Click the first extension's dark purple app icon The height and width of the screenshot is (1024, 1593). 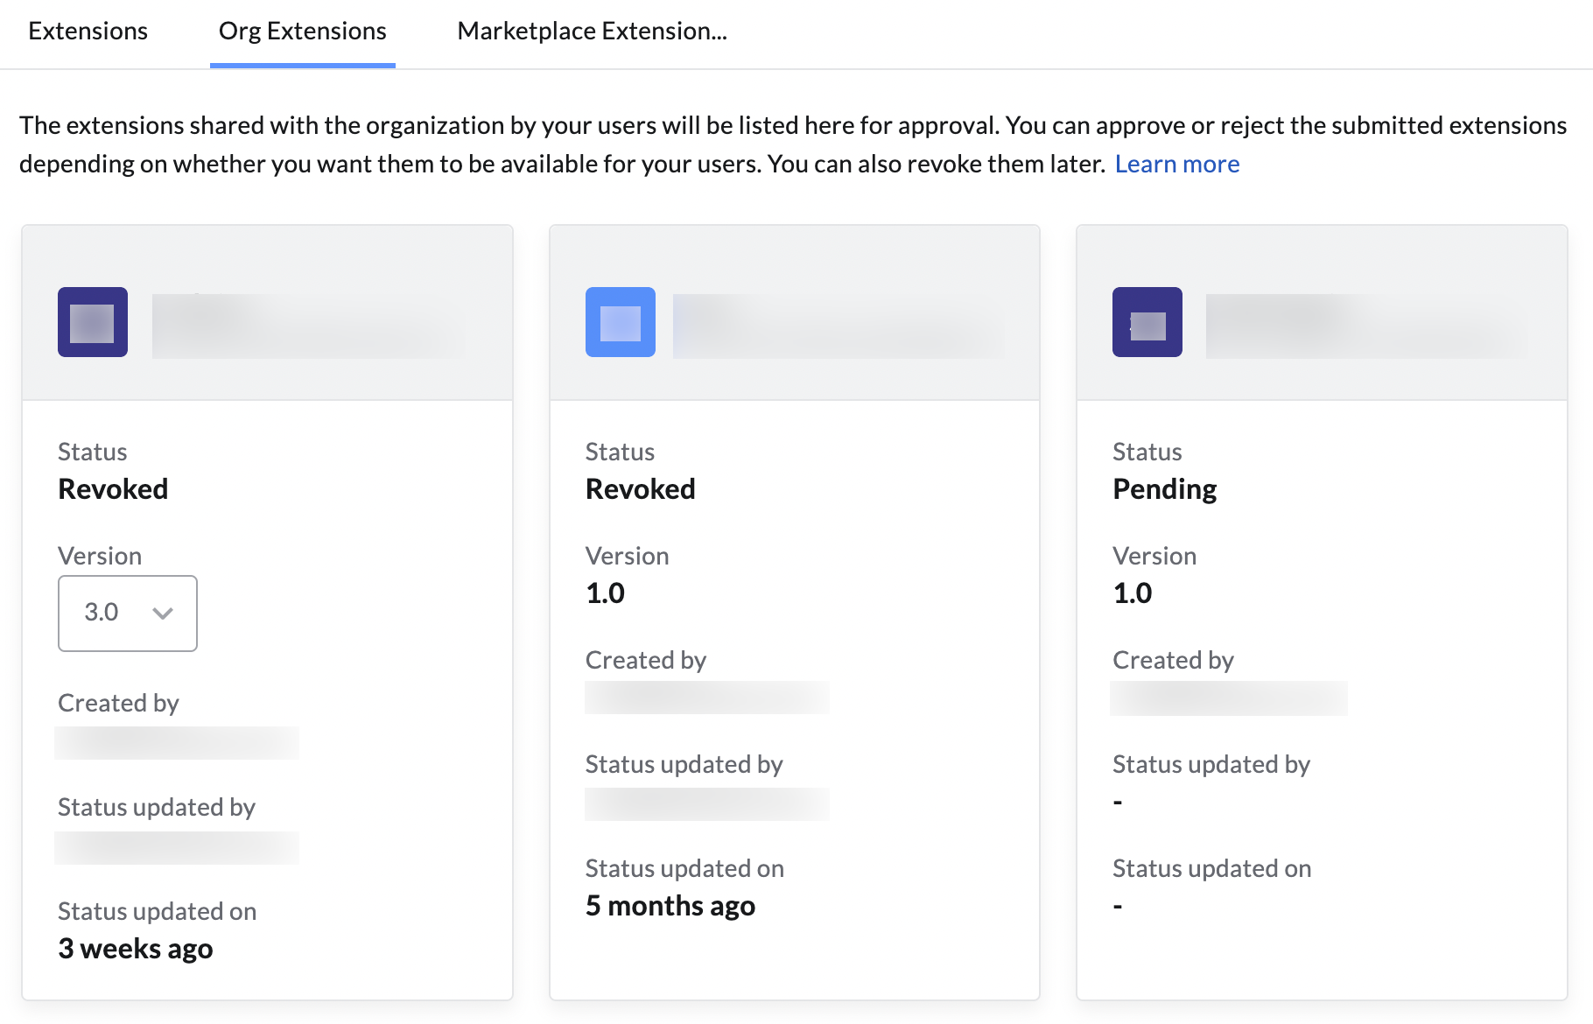pyautogui.click(x=92, y=321)
